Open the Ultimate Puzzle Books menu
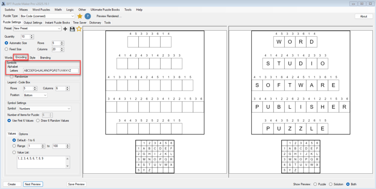Viewport: 376px width, 189px height. (105, 10)
